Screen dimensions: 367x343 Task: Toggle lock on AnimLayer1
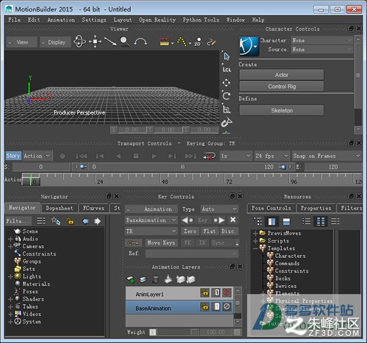coord(204,293)
